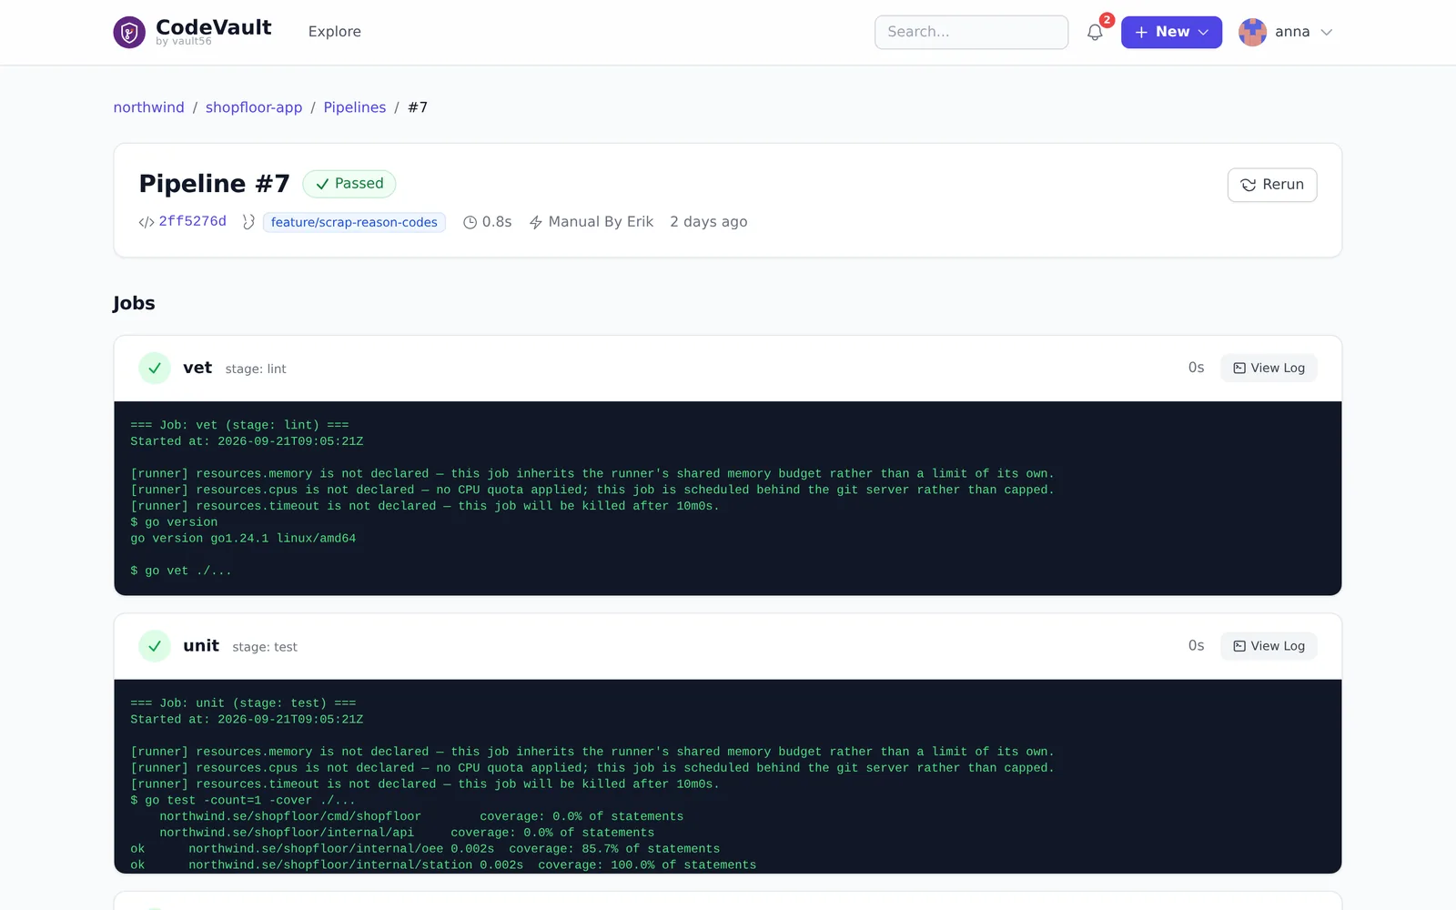Click the Jobs section heading
The height and width of the screenshot is (910, 1456).
[x=134, y=303]
